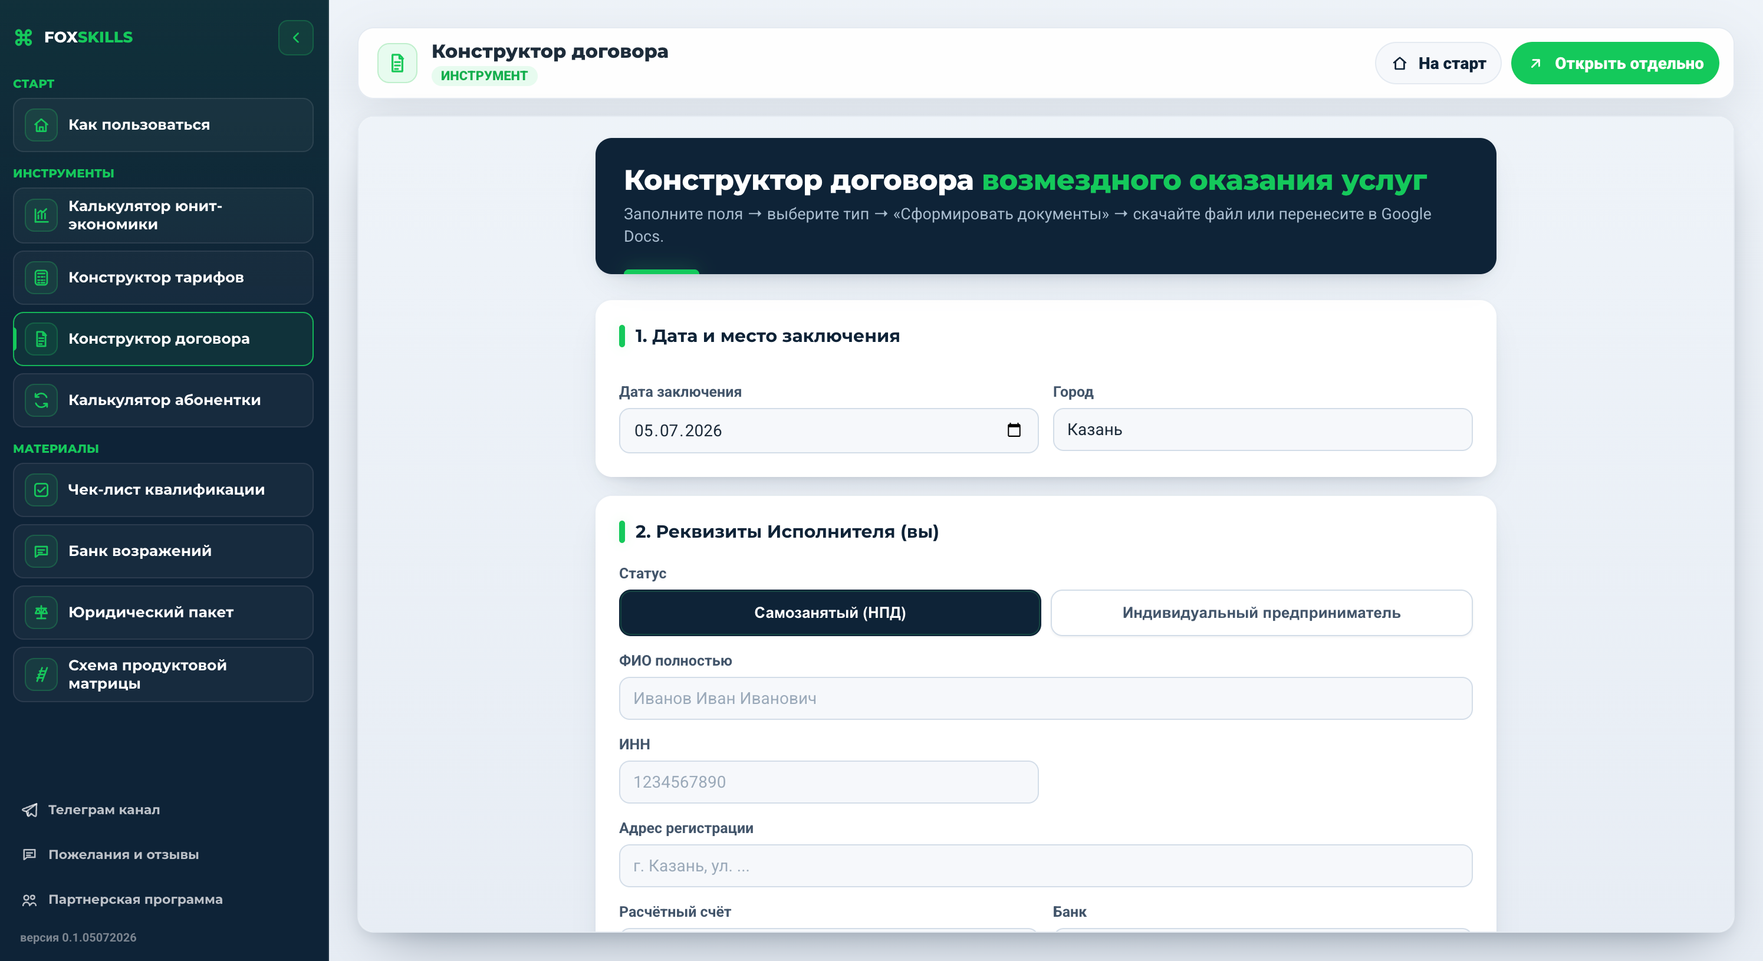Click the ИНСТРУМЕНТ badge

click(484, 75)
